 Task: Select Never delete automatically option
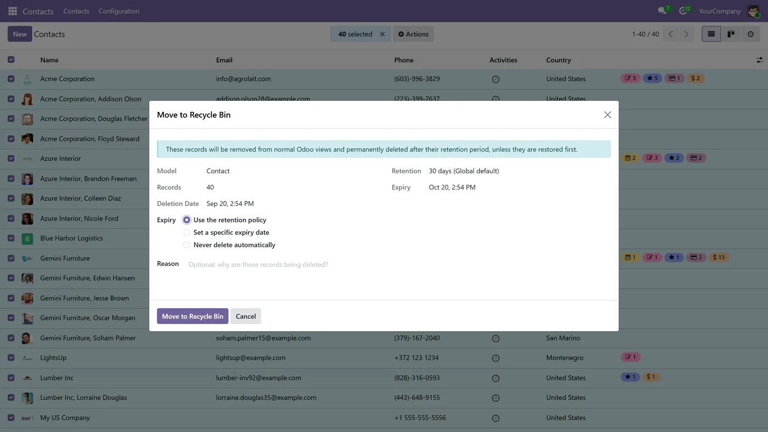187,245
